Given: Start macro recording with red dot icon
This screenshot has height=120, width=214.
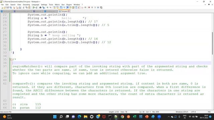Looking at the screenshot, I should pos(89,7).
